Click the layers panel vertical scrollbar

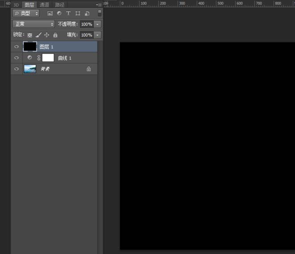(100, 147)
